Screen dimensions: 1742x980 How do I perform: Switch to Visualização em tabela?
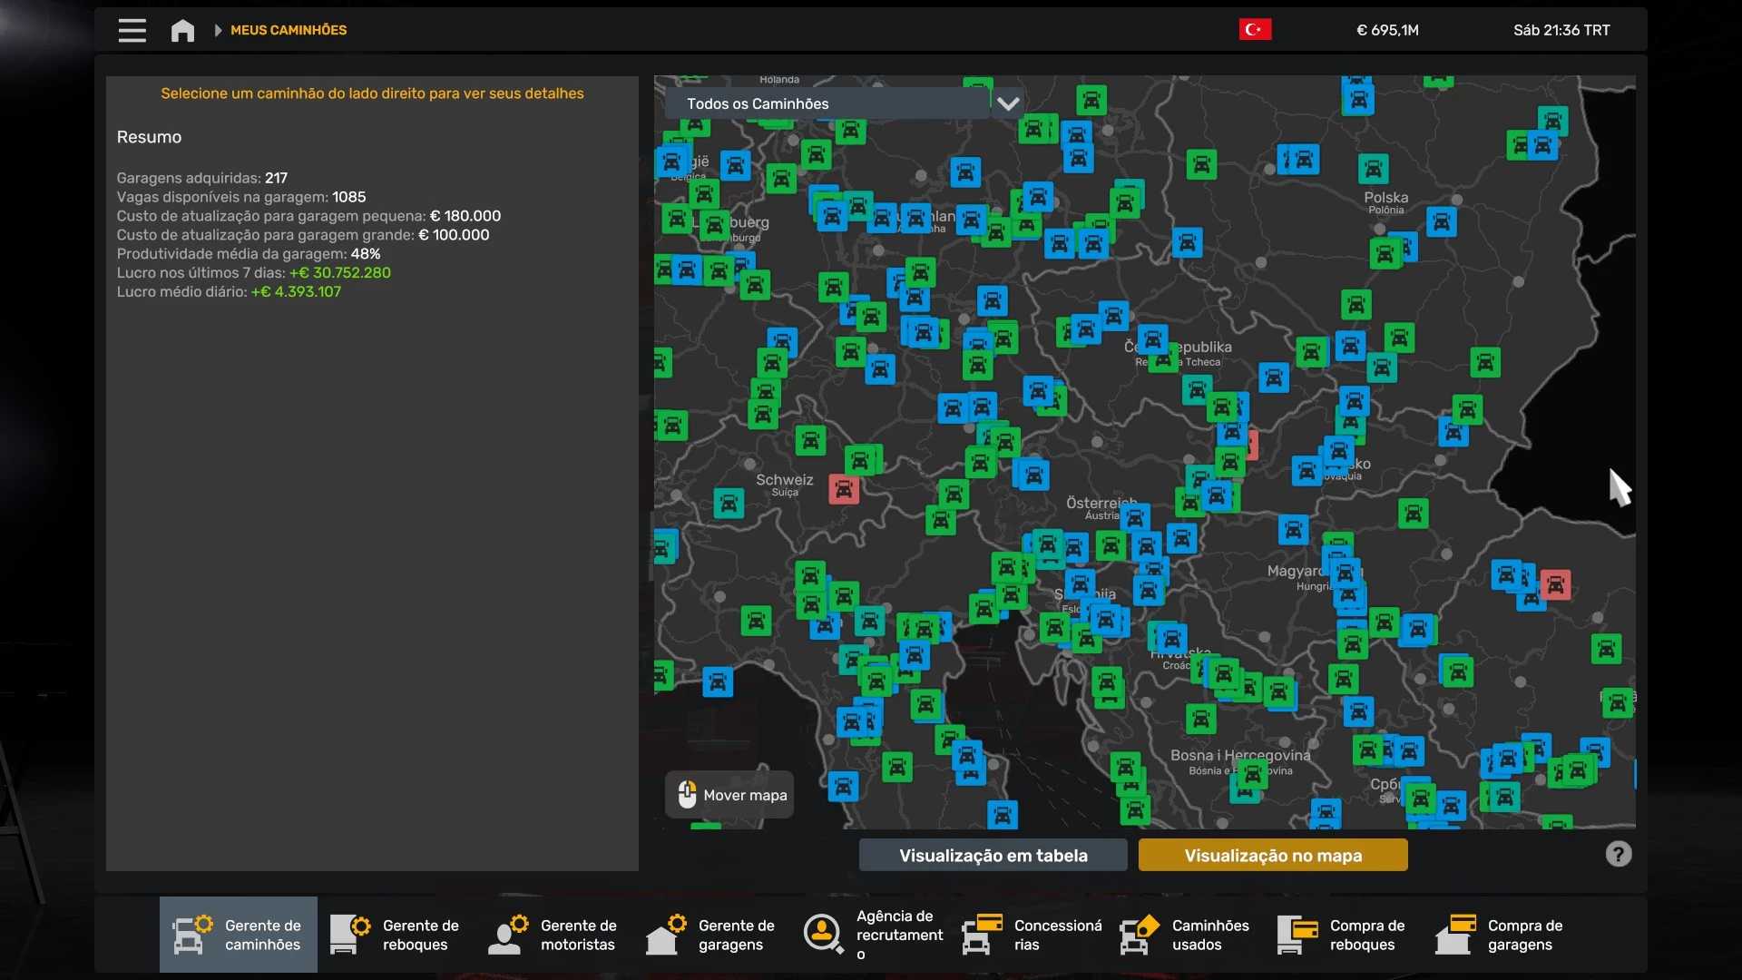(x=993, y=855)
